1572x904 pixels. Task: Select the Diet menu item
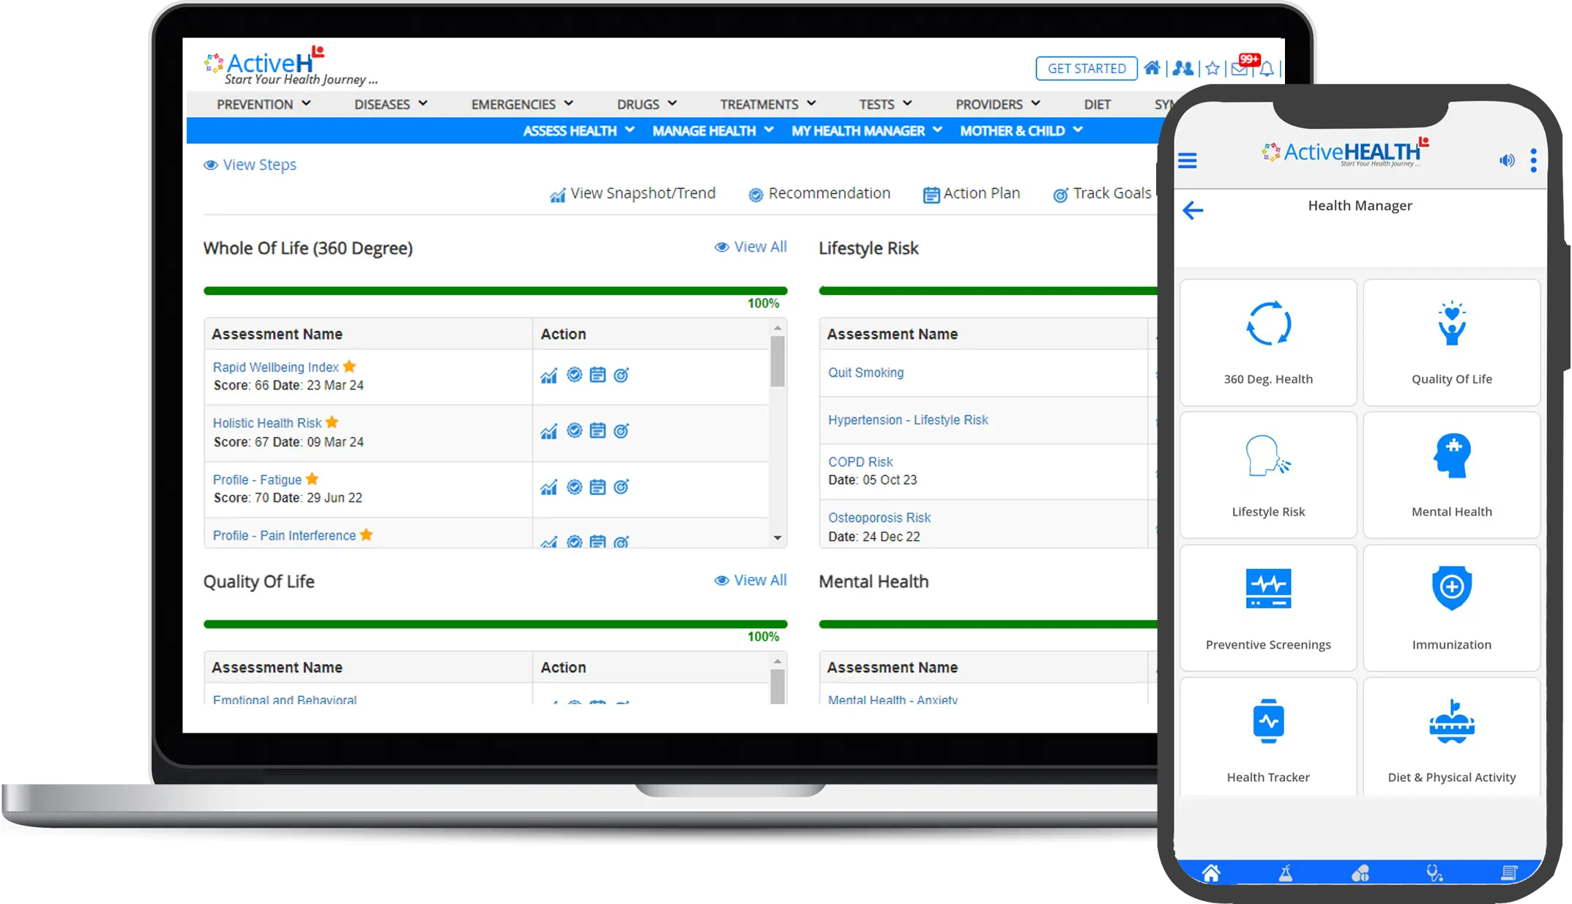pyautogui.click(x=1097, y=104)
